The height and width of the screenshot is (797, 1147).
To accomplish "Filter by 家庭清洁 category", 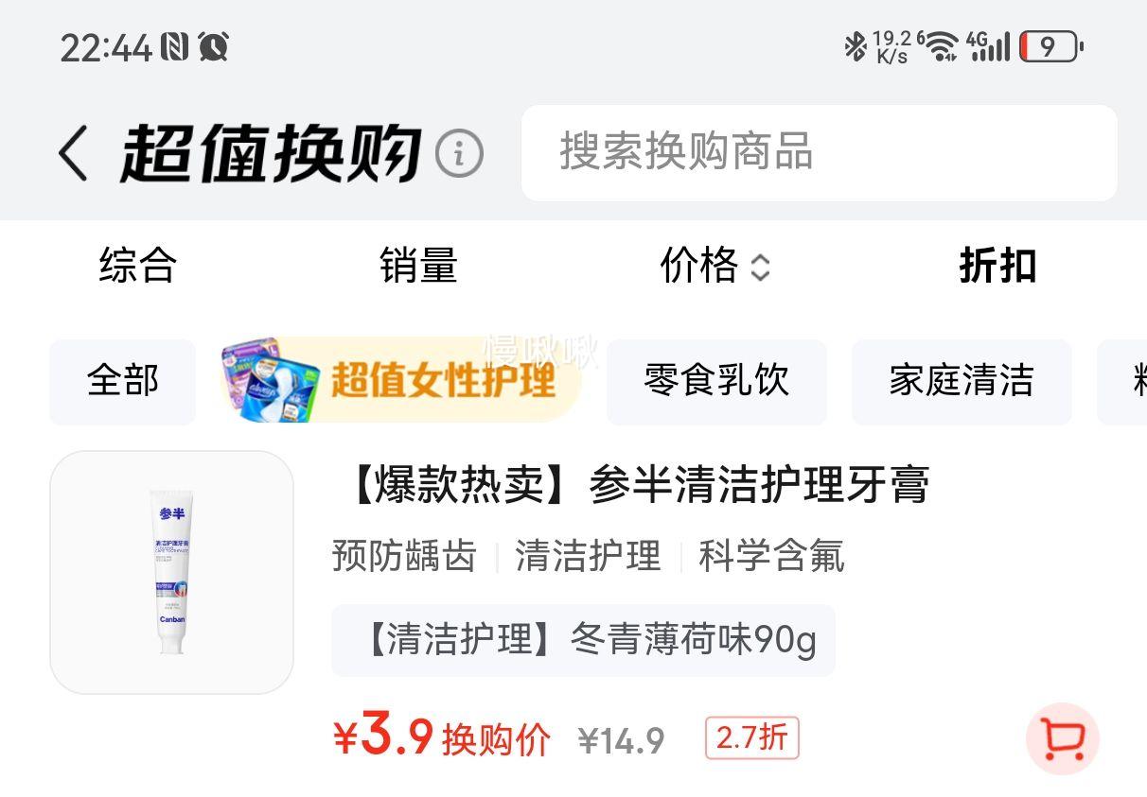I will 962,381.
